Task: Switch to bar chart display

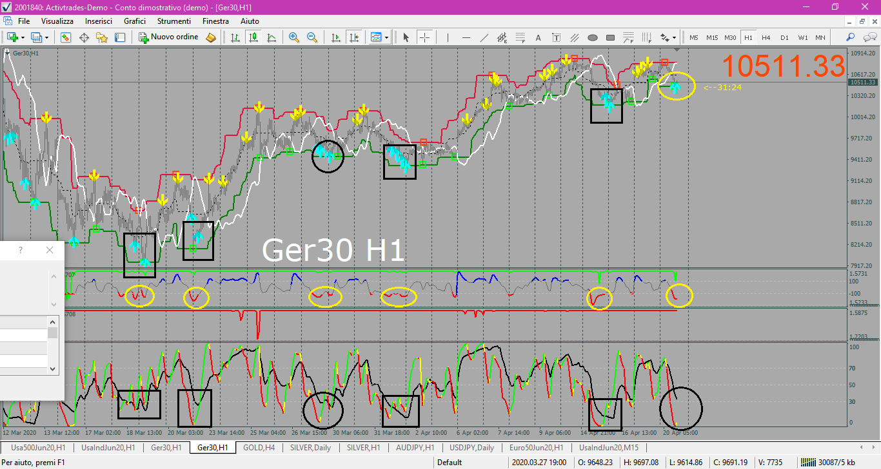Action: click(x=236, y=37)
